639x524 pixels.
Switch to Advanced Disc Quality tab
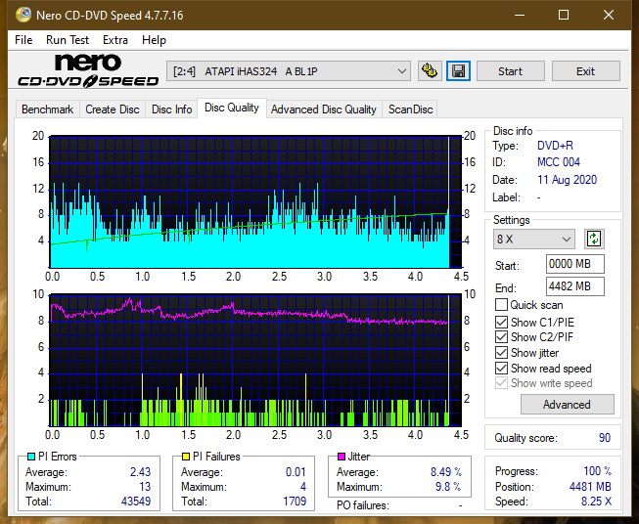tap(324, 109)
